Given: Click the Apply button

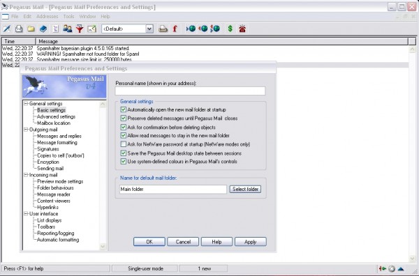Looking at the screenshot, I should pyautogui.click(x=251, y=242).
